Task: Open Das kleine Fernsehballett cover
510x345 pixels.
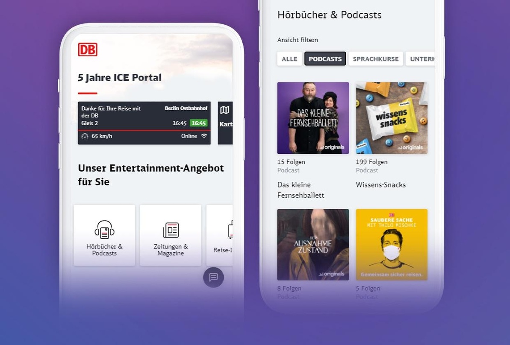Action: pyautogui.click(x=313, y=118)
